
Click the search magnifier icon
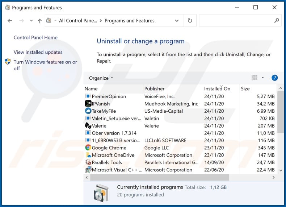tap(277, 20)
